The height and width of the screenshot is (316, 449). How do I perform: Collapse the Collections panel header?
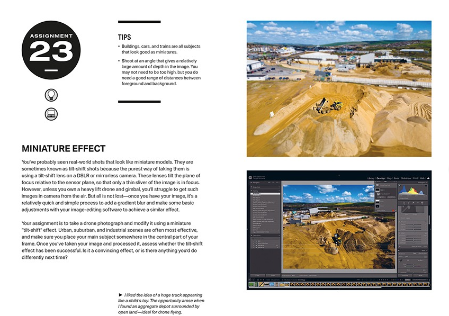tap(265, 236)
